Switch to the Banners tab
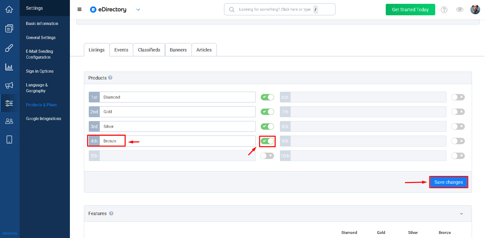Screen dimensions: 486x238 [x=178, y=50]
